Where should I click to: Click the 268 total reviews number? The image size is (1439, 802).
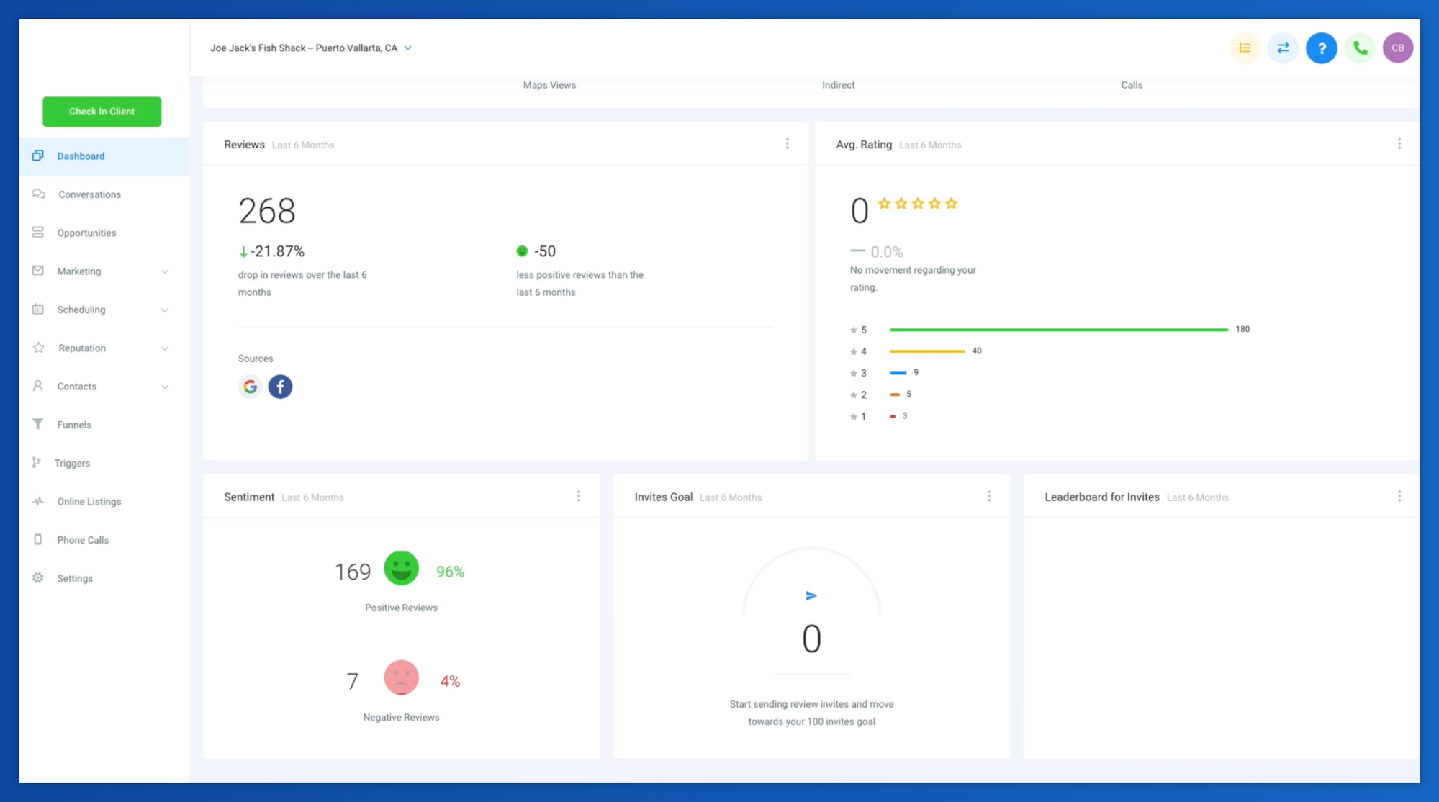[266, 211]
